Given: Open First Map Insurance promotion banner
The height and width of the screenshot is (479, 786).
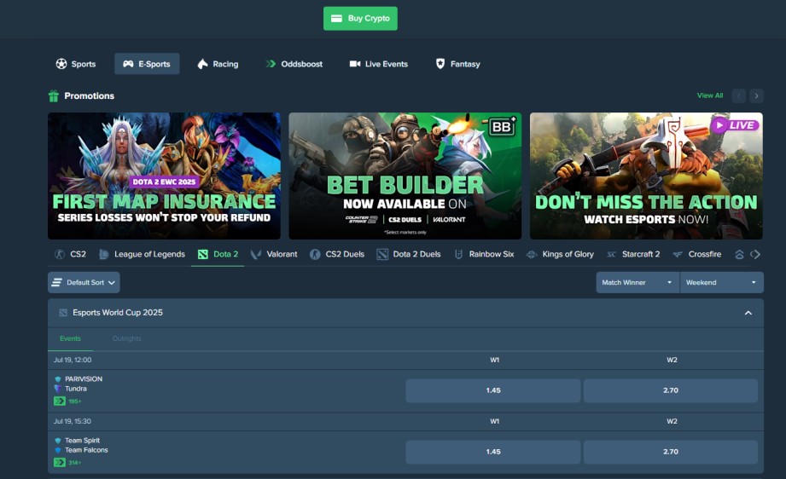Looking at the screenshot, I should tap(164, 176).
